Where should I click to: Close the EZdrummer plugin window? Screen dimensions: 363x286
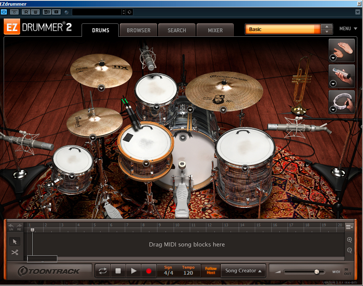point(359,4)
